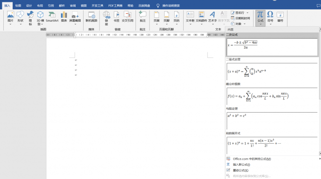Screen dimensions: 321x179
Task: Insert the Pythagorean a²+b²=c² preset
Action: tap(272, 121)
